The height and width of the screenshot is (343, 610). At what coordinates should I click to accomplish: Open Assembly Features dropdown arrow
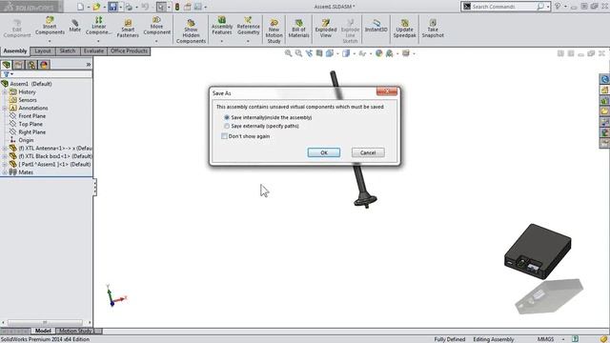222,41
